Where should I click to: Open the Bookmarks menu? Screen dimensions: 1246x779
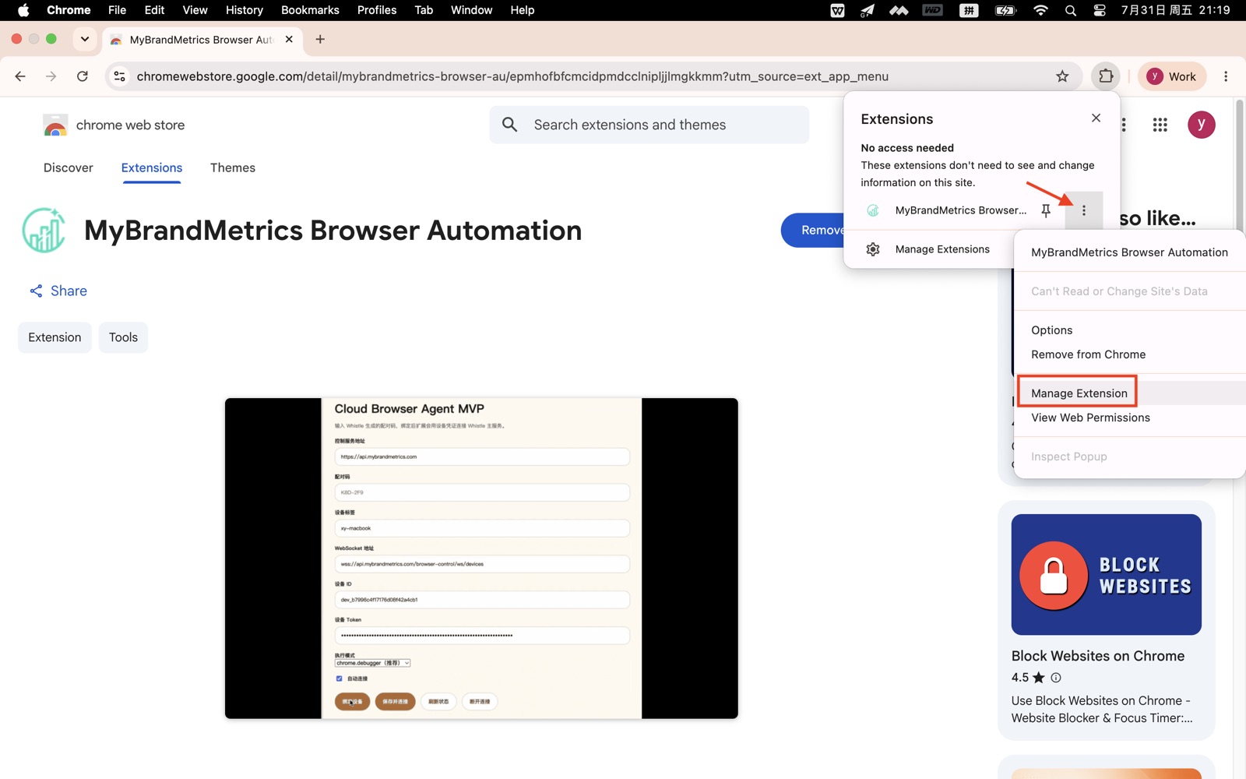click(310, 10)
